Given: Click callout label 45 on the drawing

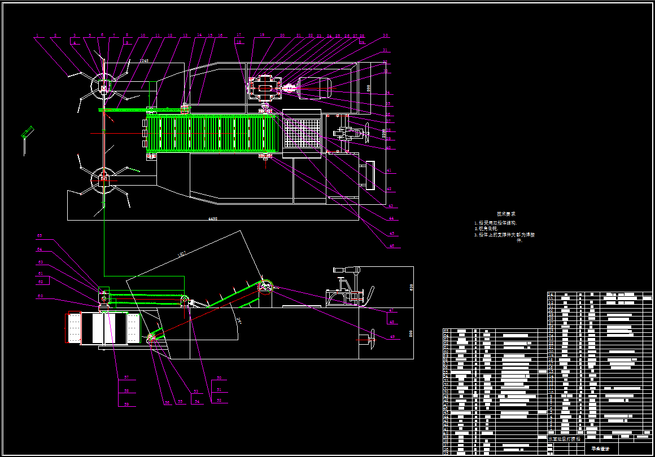Looking at the screenshot, I should pyautogui.click(x=392, y=234).
